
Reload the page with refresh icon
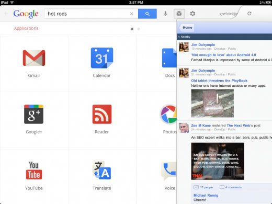click(250, 14)
